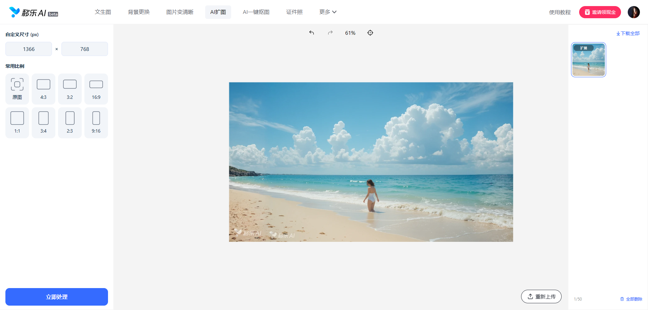Select the 2:3 portrait ratio
Screen dimensions: 648x310
(70, 122)
